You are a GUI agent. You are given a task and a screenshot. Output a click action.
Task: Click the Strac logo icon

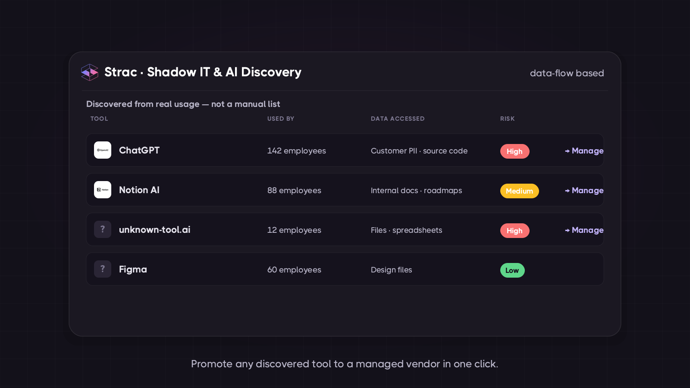coord(90,72)
